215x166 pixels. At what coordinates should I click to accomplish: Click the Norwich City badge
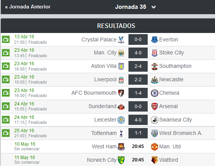pos(121,160)
